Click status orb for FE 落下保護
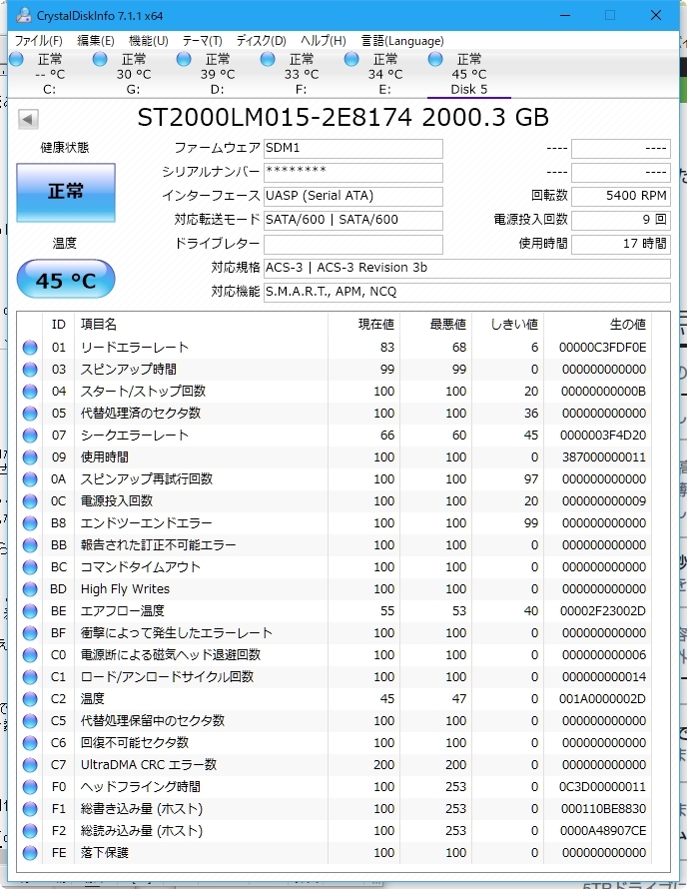 click(x=30, y=853)
